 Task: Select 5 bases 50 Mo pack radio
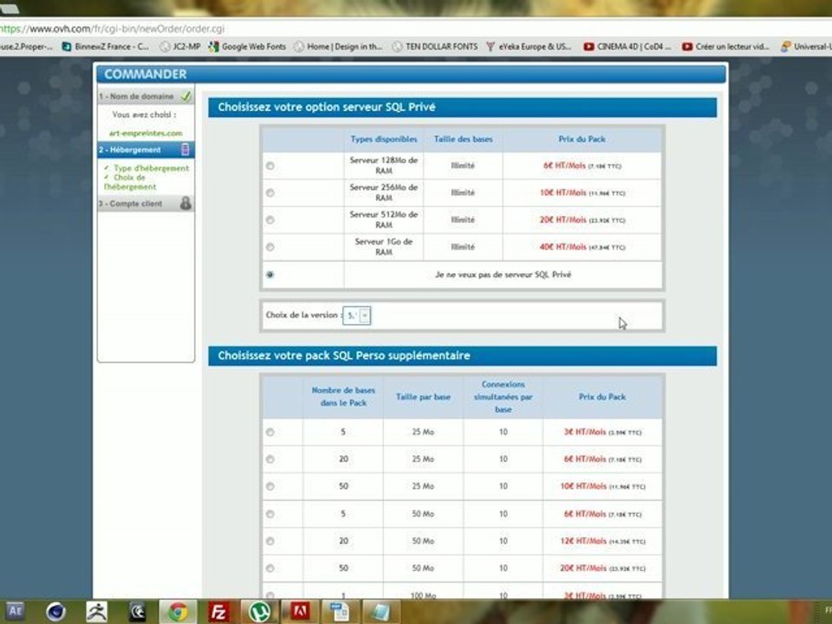270,514
